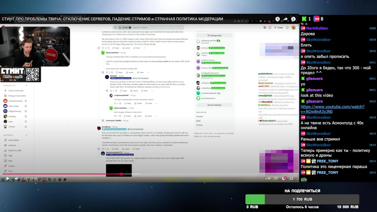Open FerretBomb user profile
This screenshot has width=377, height=212.
106,127
